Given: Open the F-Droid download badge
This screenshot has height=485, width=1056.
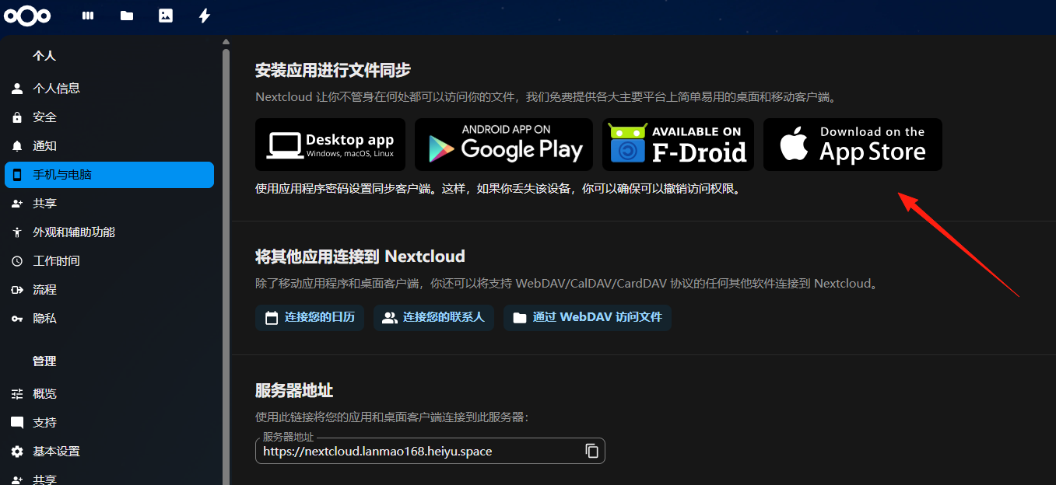Looking at the screenshot, I should (x=678, y=145).
